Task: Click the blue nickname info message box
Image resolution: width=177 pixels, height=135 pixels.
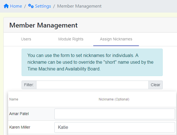Action: (x=92, y=62)
